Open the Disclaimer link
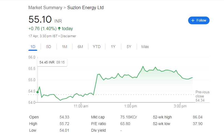This screenshot has height=138, width=224. [x=68, y=36]
